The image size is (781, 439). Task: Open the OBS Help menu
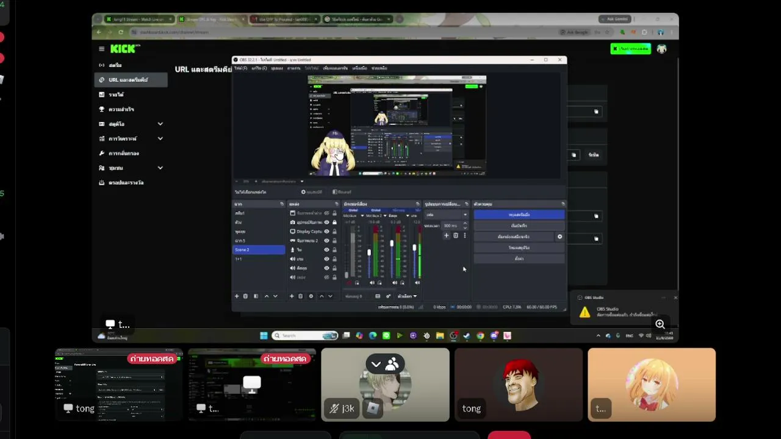tap(379, 68)
